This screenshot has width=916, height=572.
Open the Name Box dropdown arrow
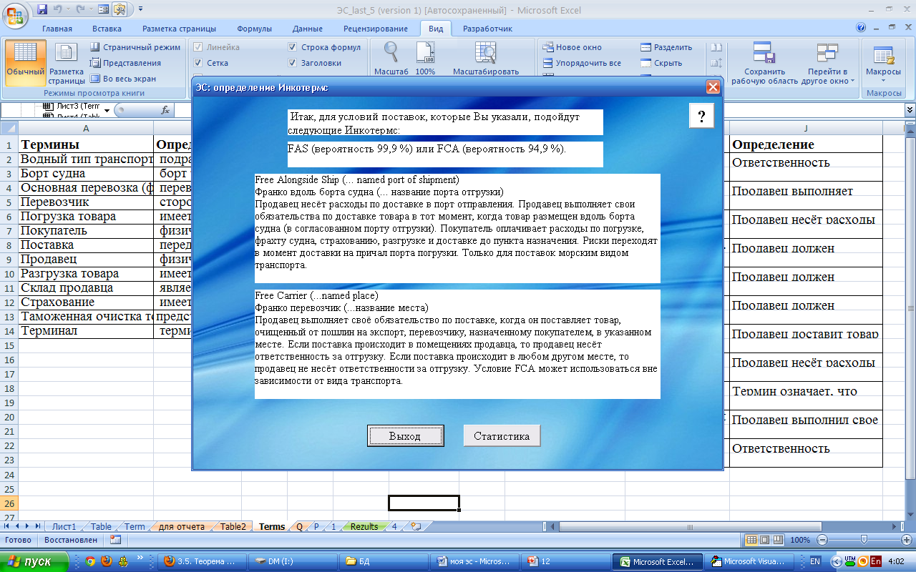click(107, 110)
